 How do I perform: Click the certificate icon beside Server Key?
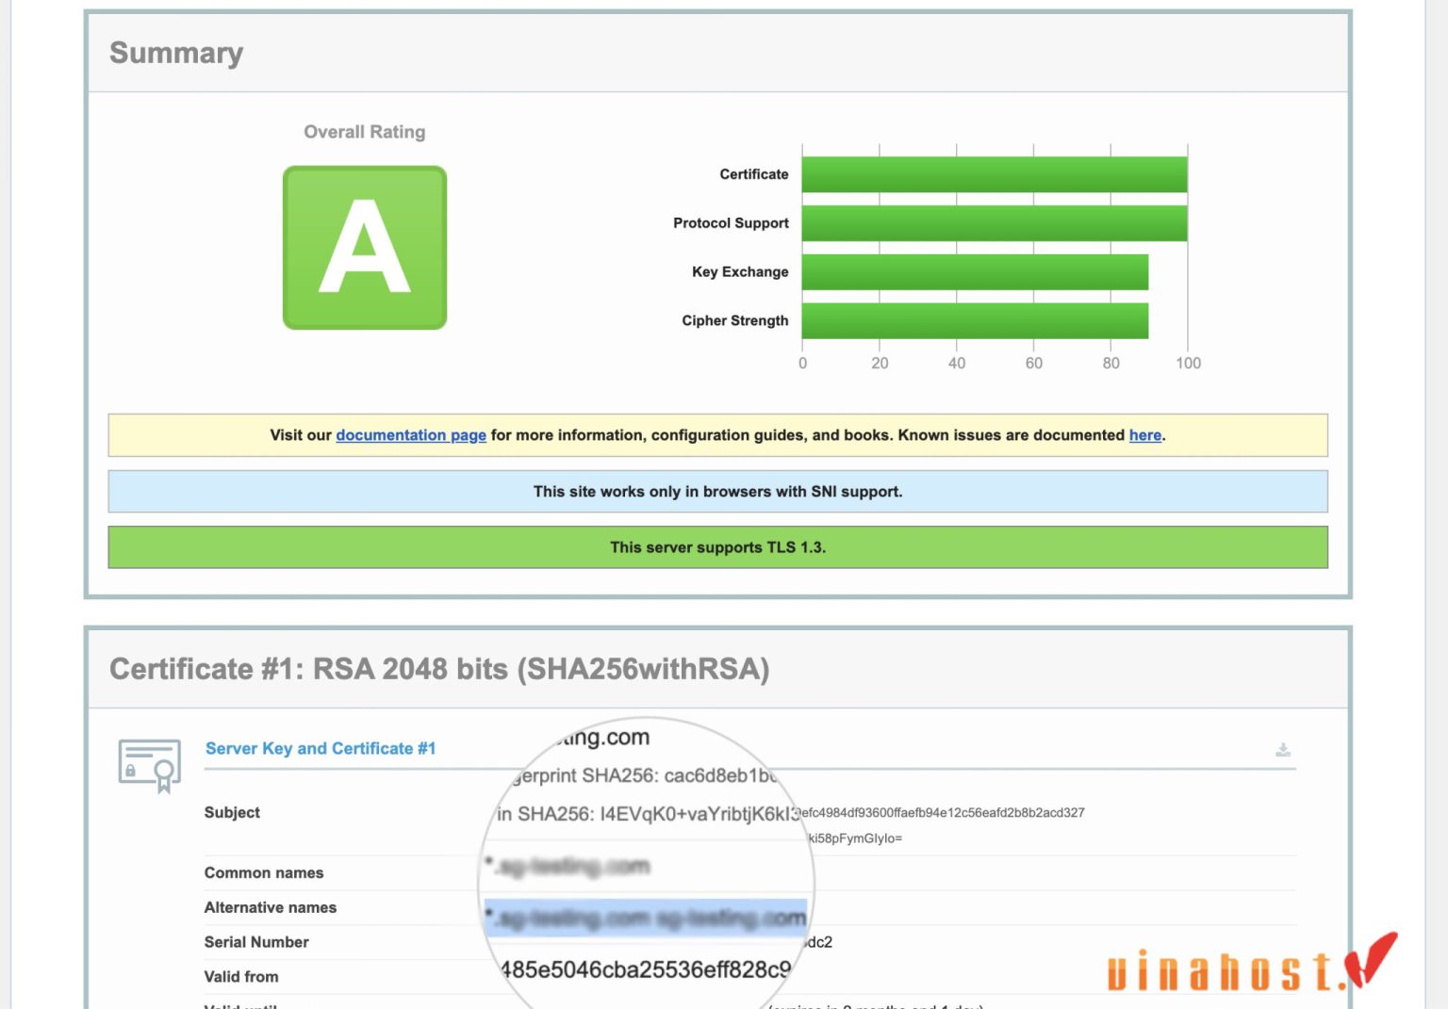point(149,765)
